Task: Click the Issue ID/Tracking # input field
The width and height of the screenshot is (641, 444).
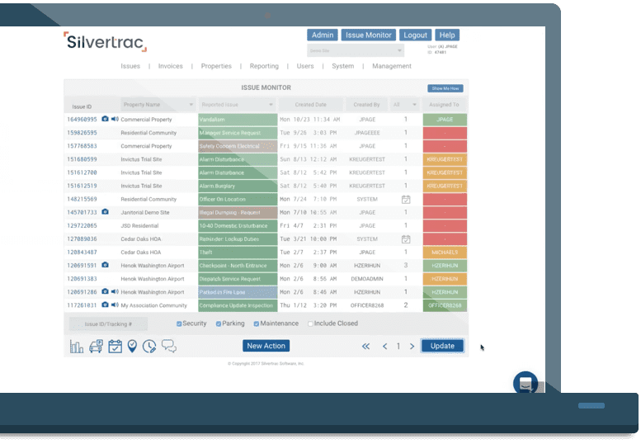Action: 108,324
